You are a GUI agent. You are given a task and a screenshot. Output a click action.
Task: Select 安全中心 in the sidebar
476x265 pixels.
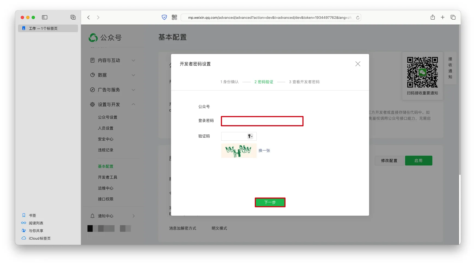click(x=106, y=139)
